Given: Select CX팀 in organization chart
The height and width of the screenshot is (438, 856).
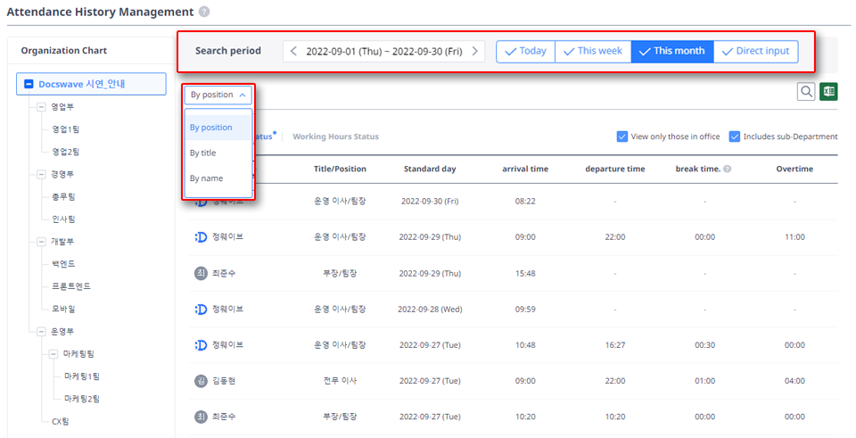Looking at the screenshot, I should click(60, 421).
